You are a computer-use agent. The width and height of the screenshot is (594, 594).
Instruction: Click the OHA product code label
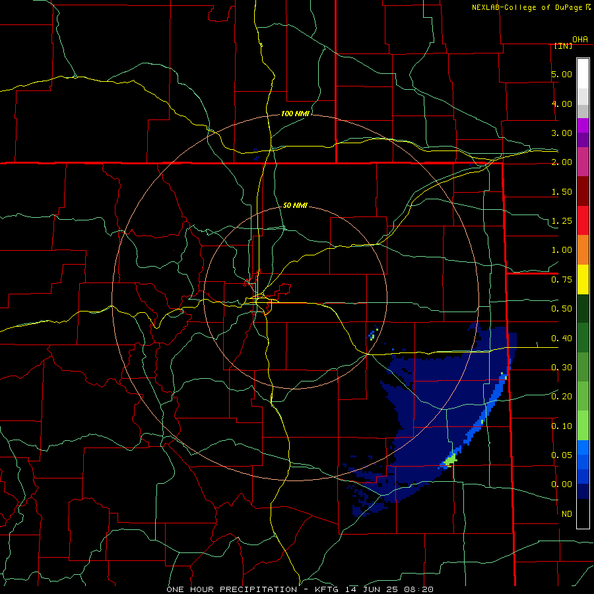pos(580,39)
